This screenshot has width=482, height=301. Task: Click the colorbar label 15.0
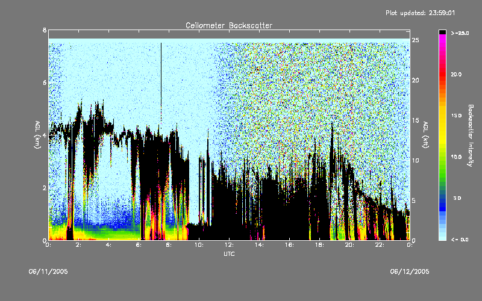point(456,116)
